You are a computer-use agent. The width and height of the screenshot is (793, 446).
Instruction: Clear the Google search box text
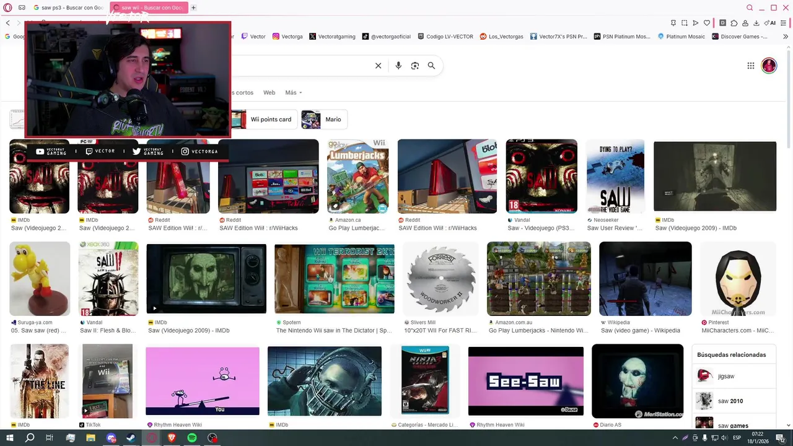(x=378, y=66)
